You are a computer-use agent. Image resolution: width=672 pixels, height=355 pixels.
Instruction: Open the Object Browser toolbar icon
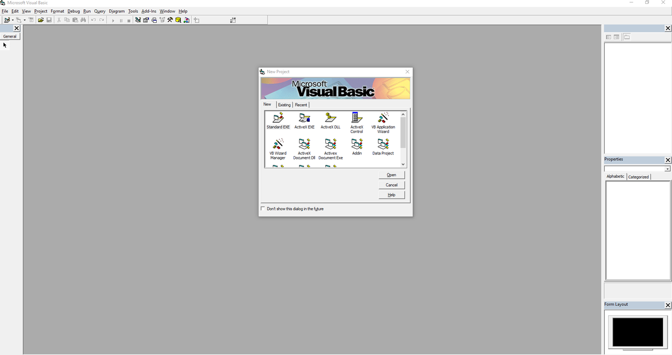(161, 20)
